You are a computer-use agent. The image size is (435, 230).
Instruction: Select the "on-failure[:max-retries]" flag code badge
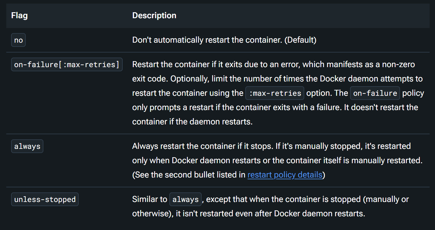coord(67,64)
